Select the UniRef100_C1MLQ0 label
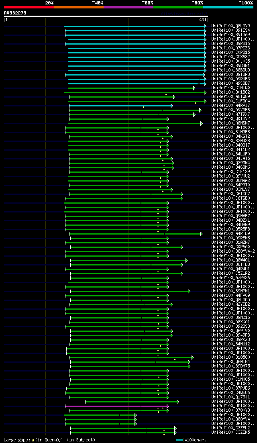Viewport: 257px width, 443px height. click(x=230, y=88)
